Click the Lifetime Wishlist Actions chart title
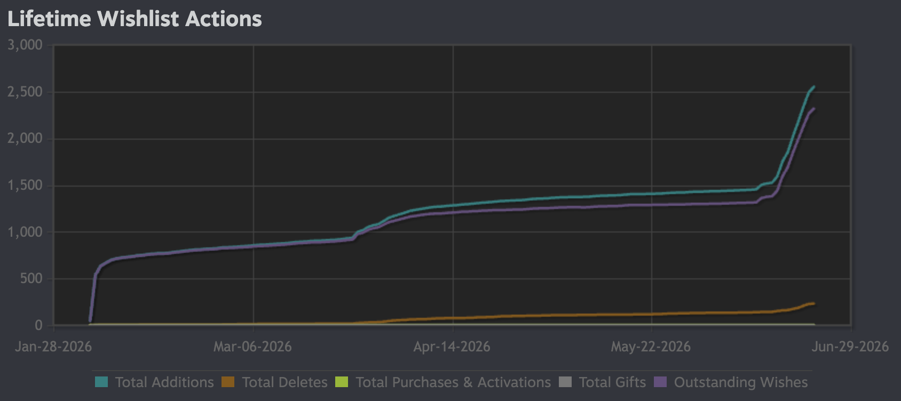901x401 pixels. pyautogui.click(x=135, y=19)
